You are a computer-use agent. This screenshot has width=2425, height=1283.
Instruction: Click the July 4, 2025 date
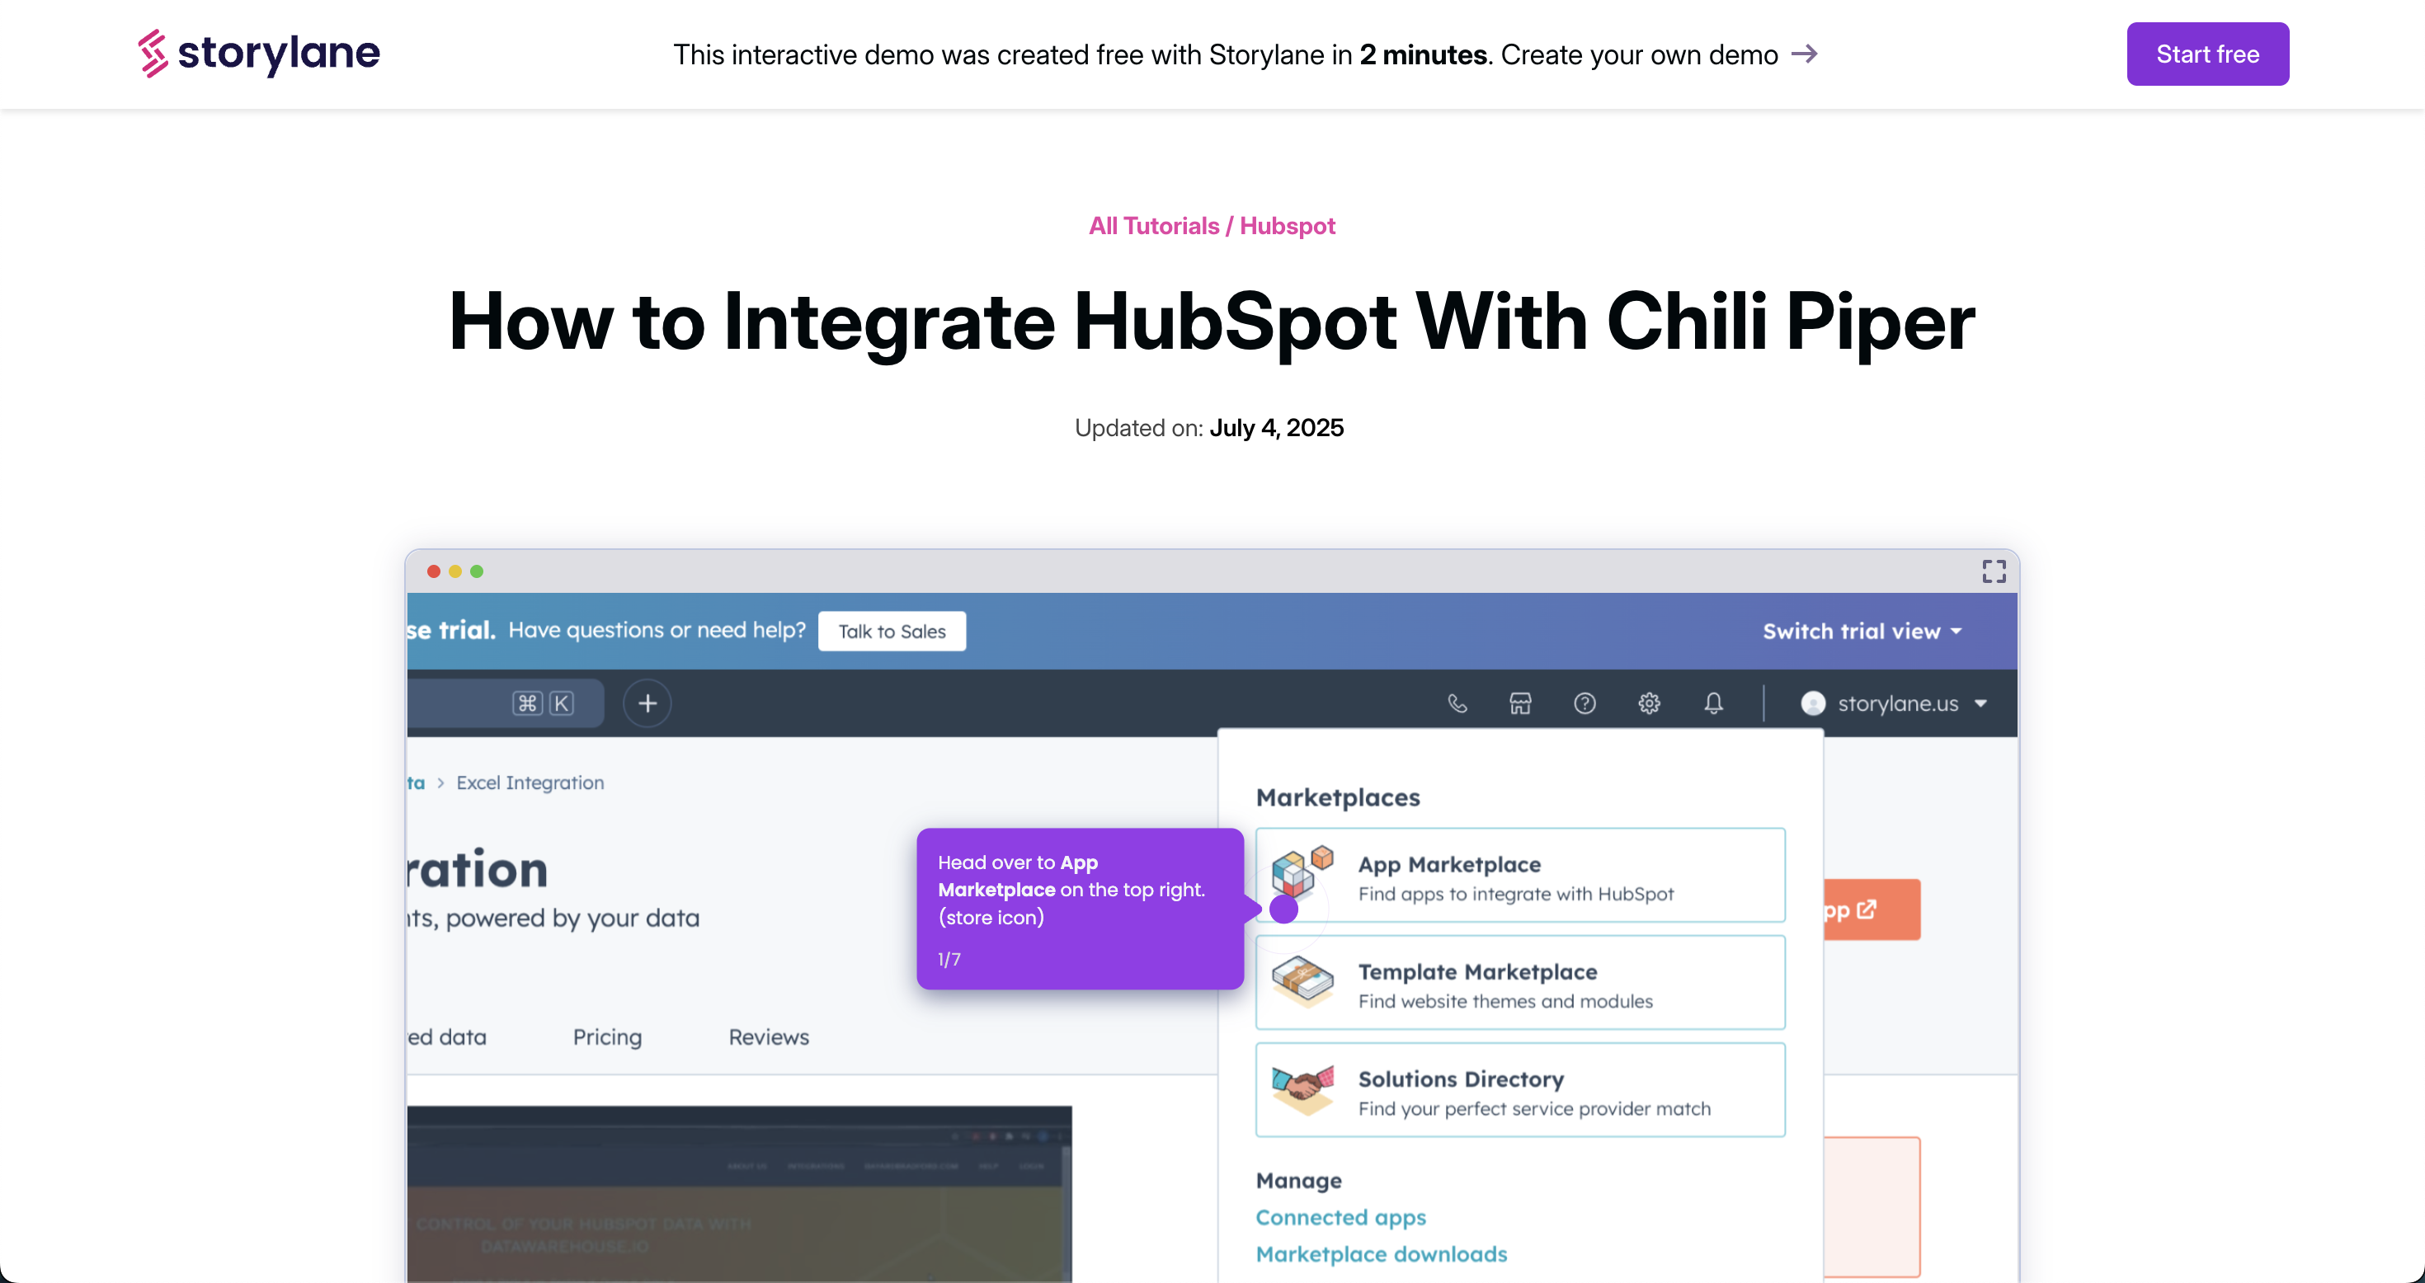(x=1277, y=428)
